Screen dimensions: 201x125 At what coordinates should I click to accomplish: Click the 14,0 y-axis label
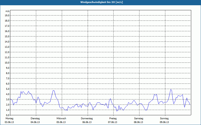7,42
